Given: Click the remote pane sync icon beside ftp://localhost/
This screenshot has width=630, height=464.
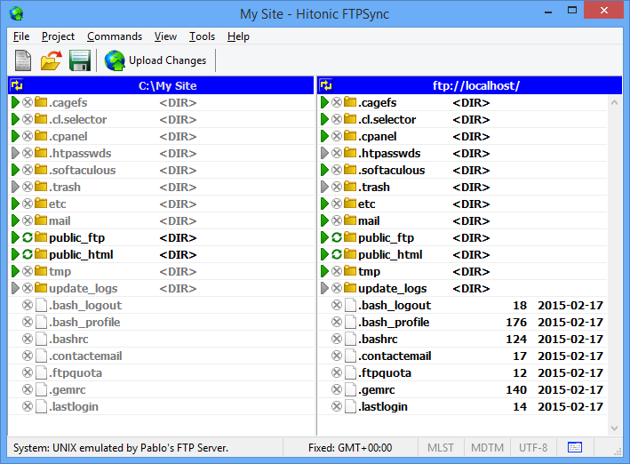Looking at the screenshot, I should (326, 85).
